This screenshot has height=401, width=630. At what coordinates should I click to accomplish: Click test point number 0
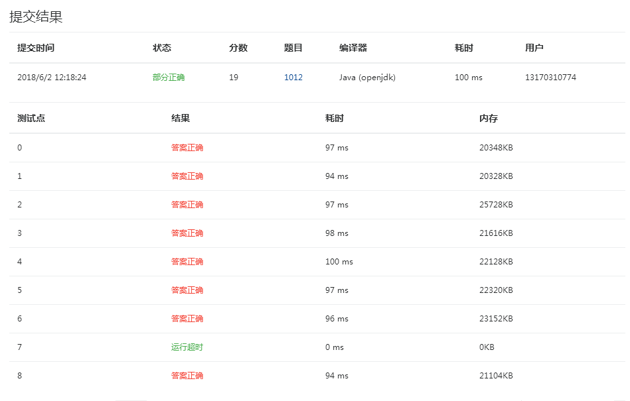coord(20,148)
